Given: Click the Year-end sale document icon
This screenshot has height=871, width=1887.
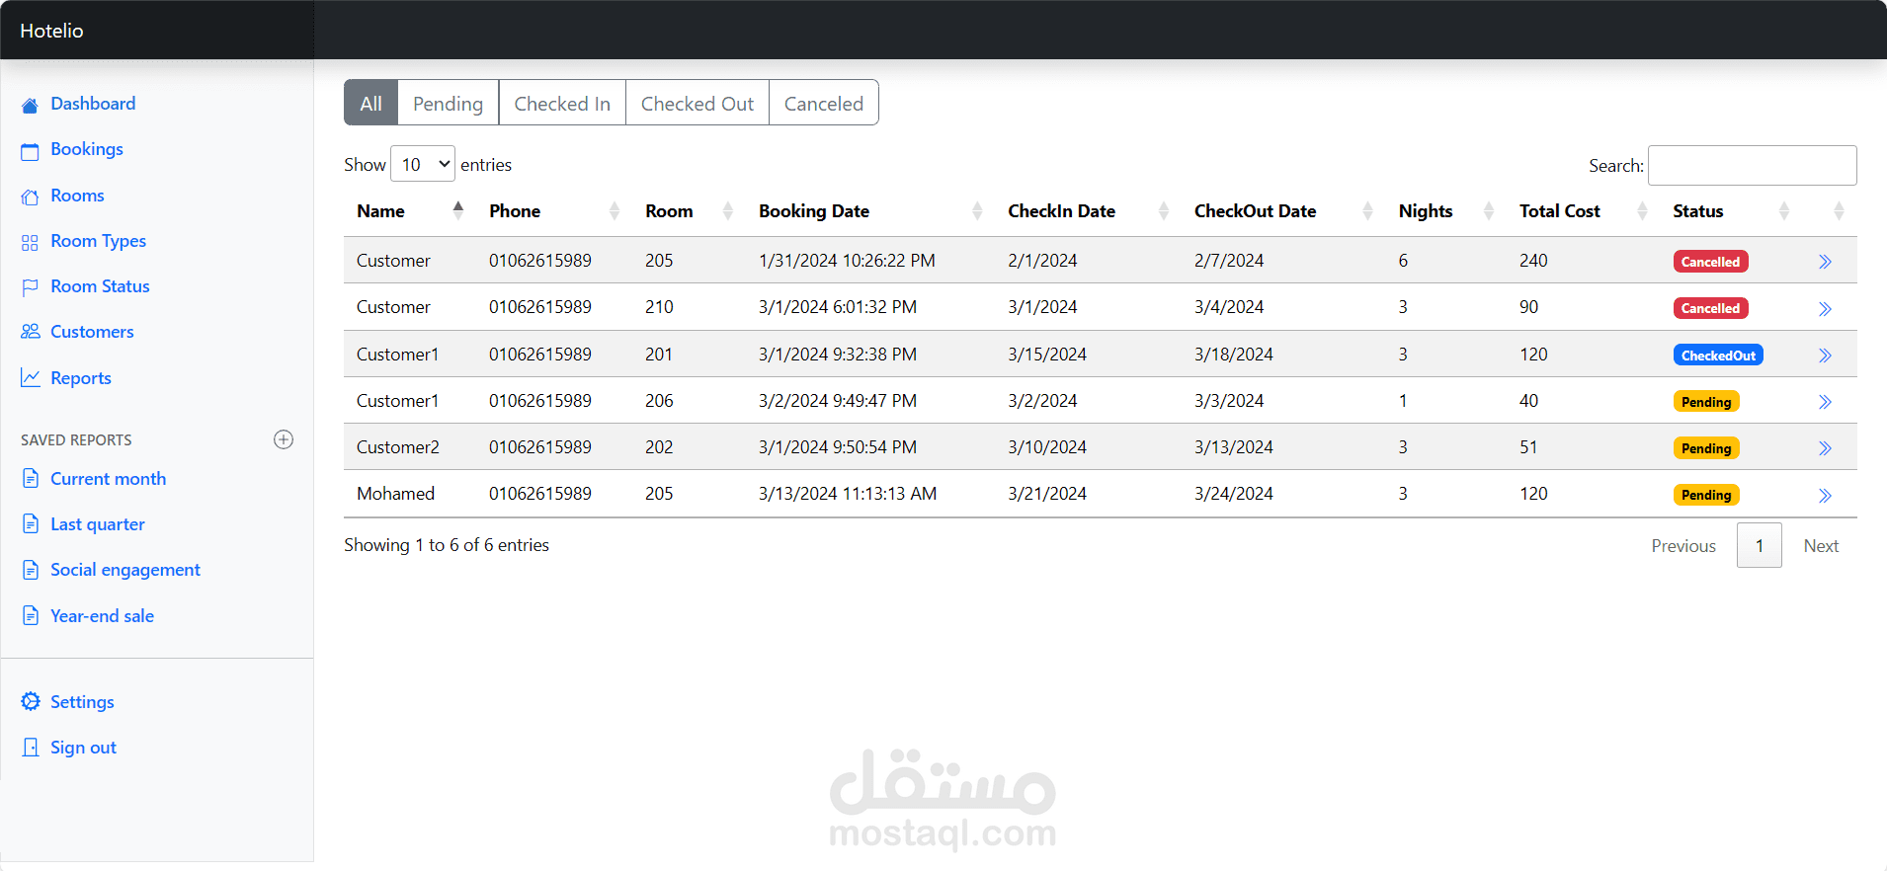Looking at the screenshot, I should pyautogui.click(x=31, y=616).
